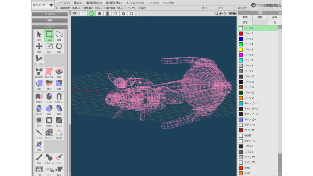Open the ファイル(F) menu
Viewport: 313px width, 176px height.
(x=63, y=3)
